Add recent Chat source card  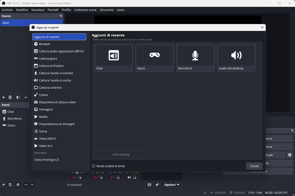coord(114,58)
